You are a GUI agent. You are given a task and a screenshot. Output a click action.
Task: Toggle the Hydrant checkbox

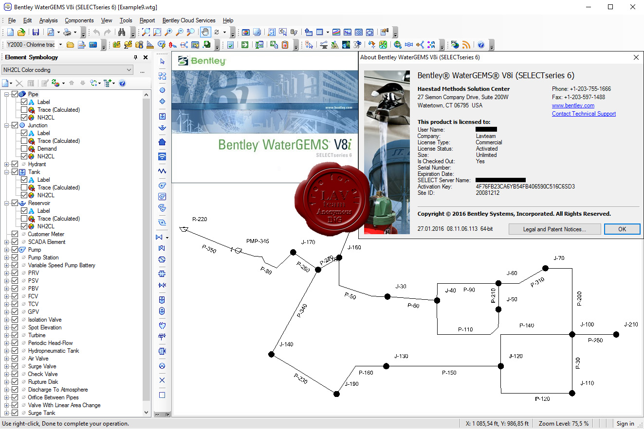(15, 164)
